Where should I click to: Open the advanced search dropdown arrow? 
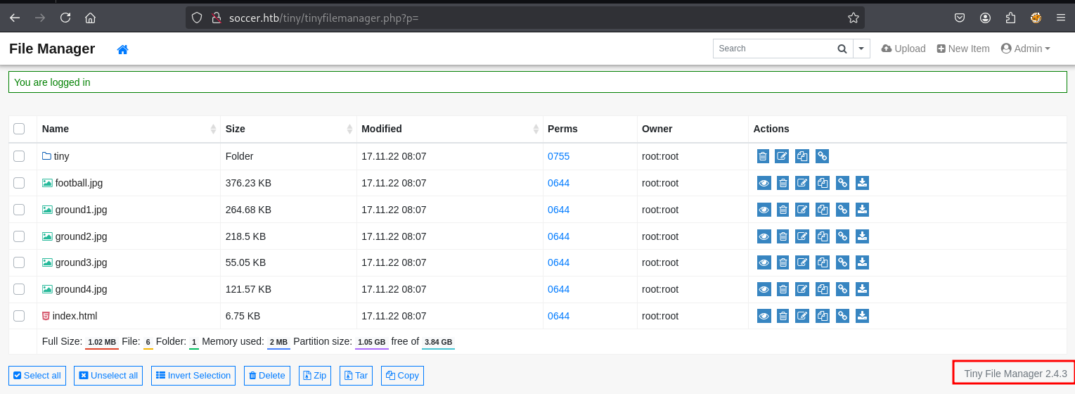point(862,49)
